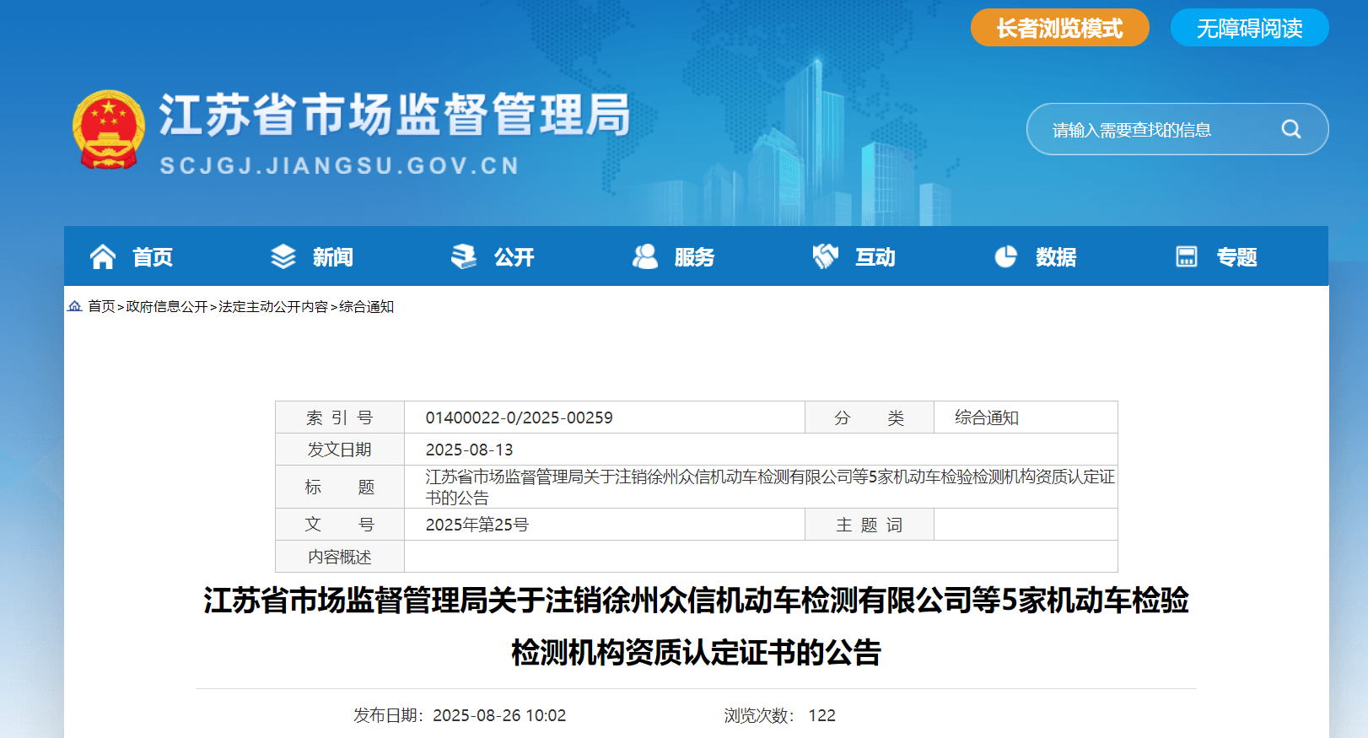
Task: Click the 发布日期 2025-08-26 10:02 text
Action: pyautogui.click(x=460, y=715)
